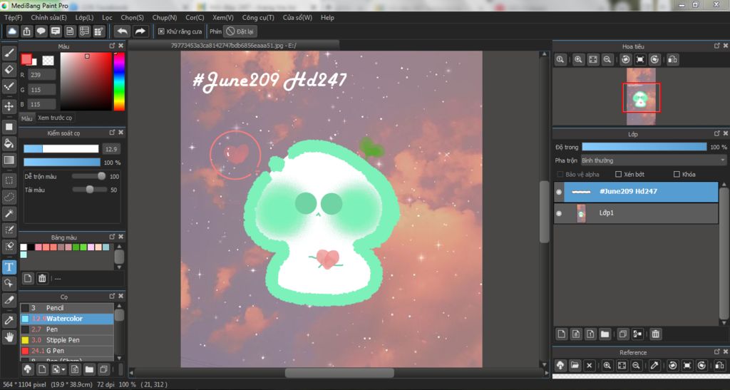
Task: Click the share/export icon in top toolbar
Action: [x=26, y=31]
